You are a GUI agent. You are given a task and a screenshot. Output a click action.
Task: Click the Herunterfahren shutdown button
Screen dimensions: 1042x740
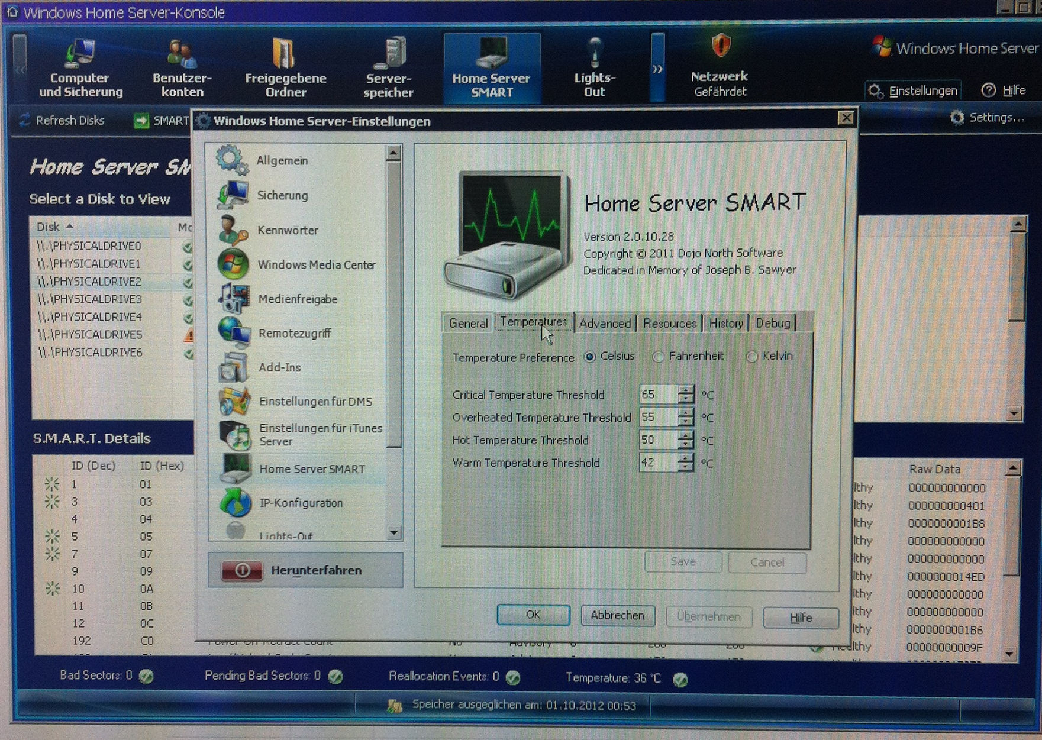click(x=305, y=570)
